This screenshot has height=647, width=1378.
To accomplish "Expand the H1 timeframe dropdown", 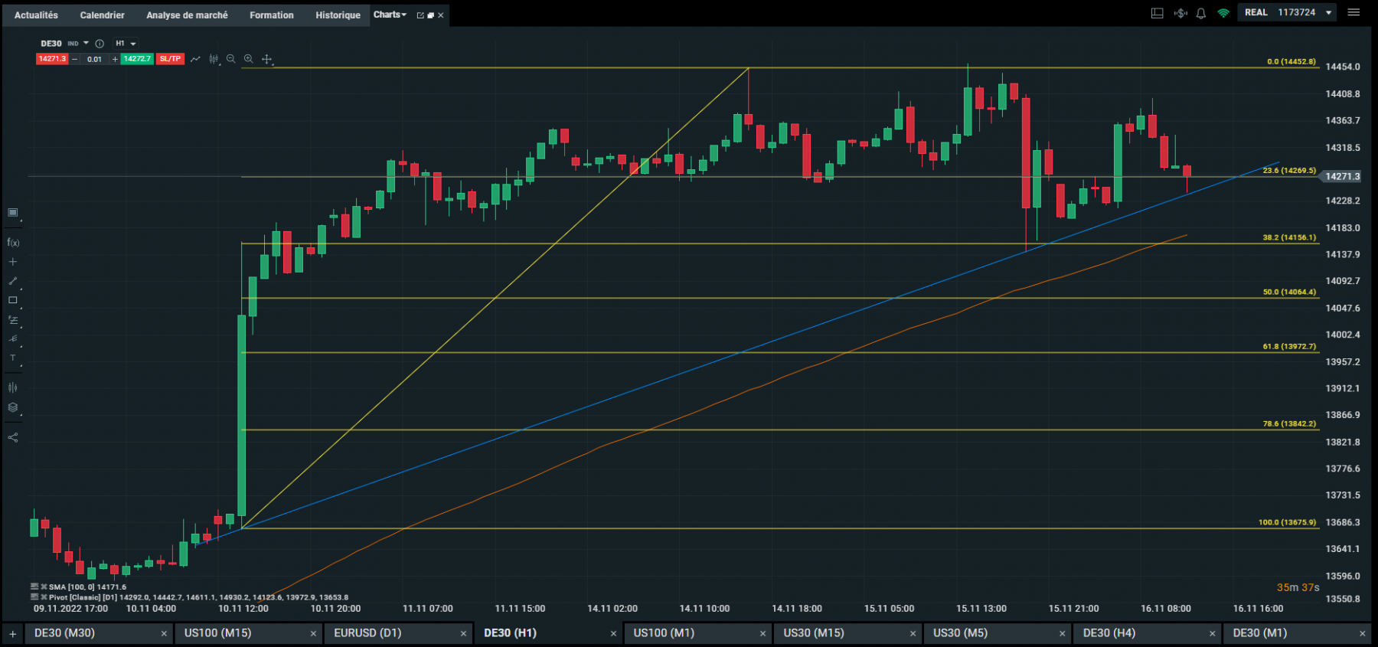I will tap(126, 44).
